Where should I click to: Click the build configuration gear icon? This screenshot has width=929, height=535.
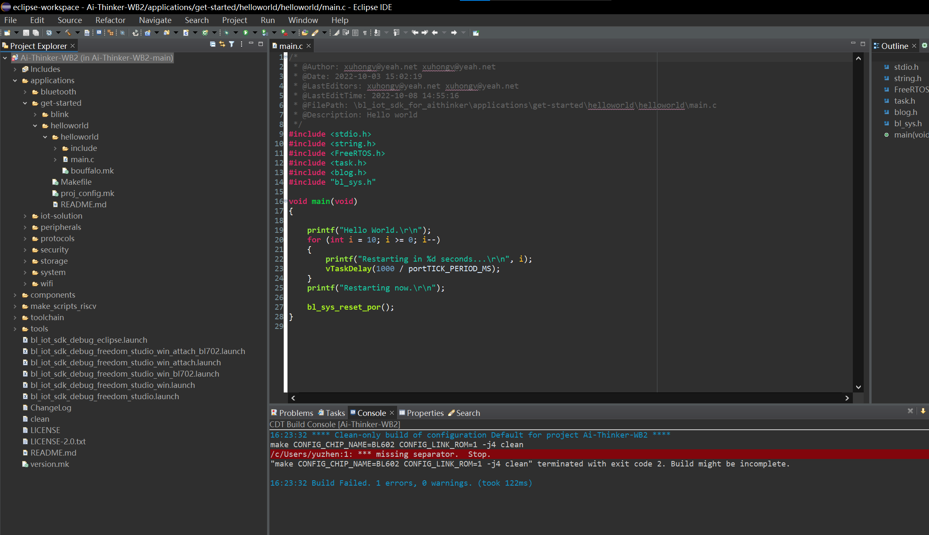coord(49,33)
